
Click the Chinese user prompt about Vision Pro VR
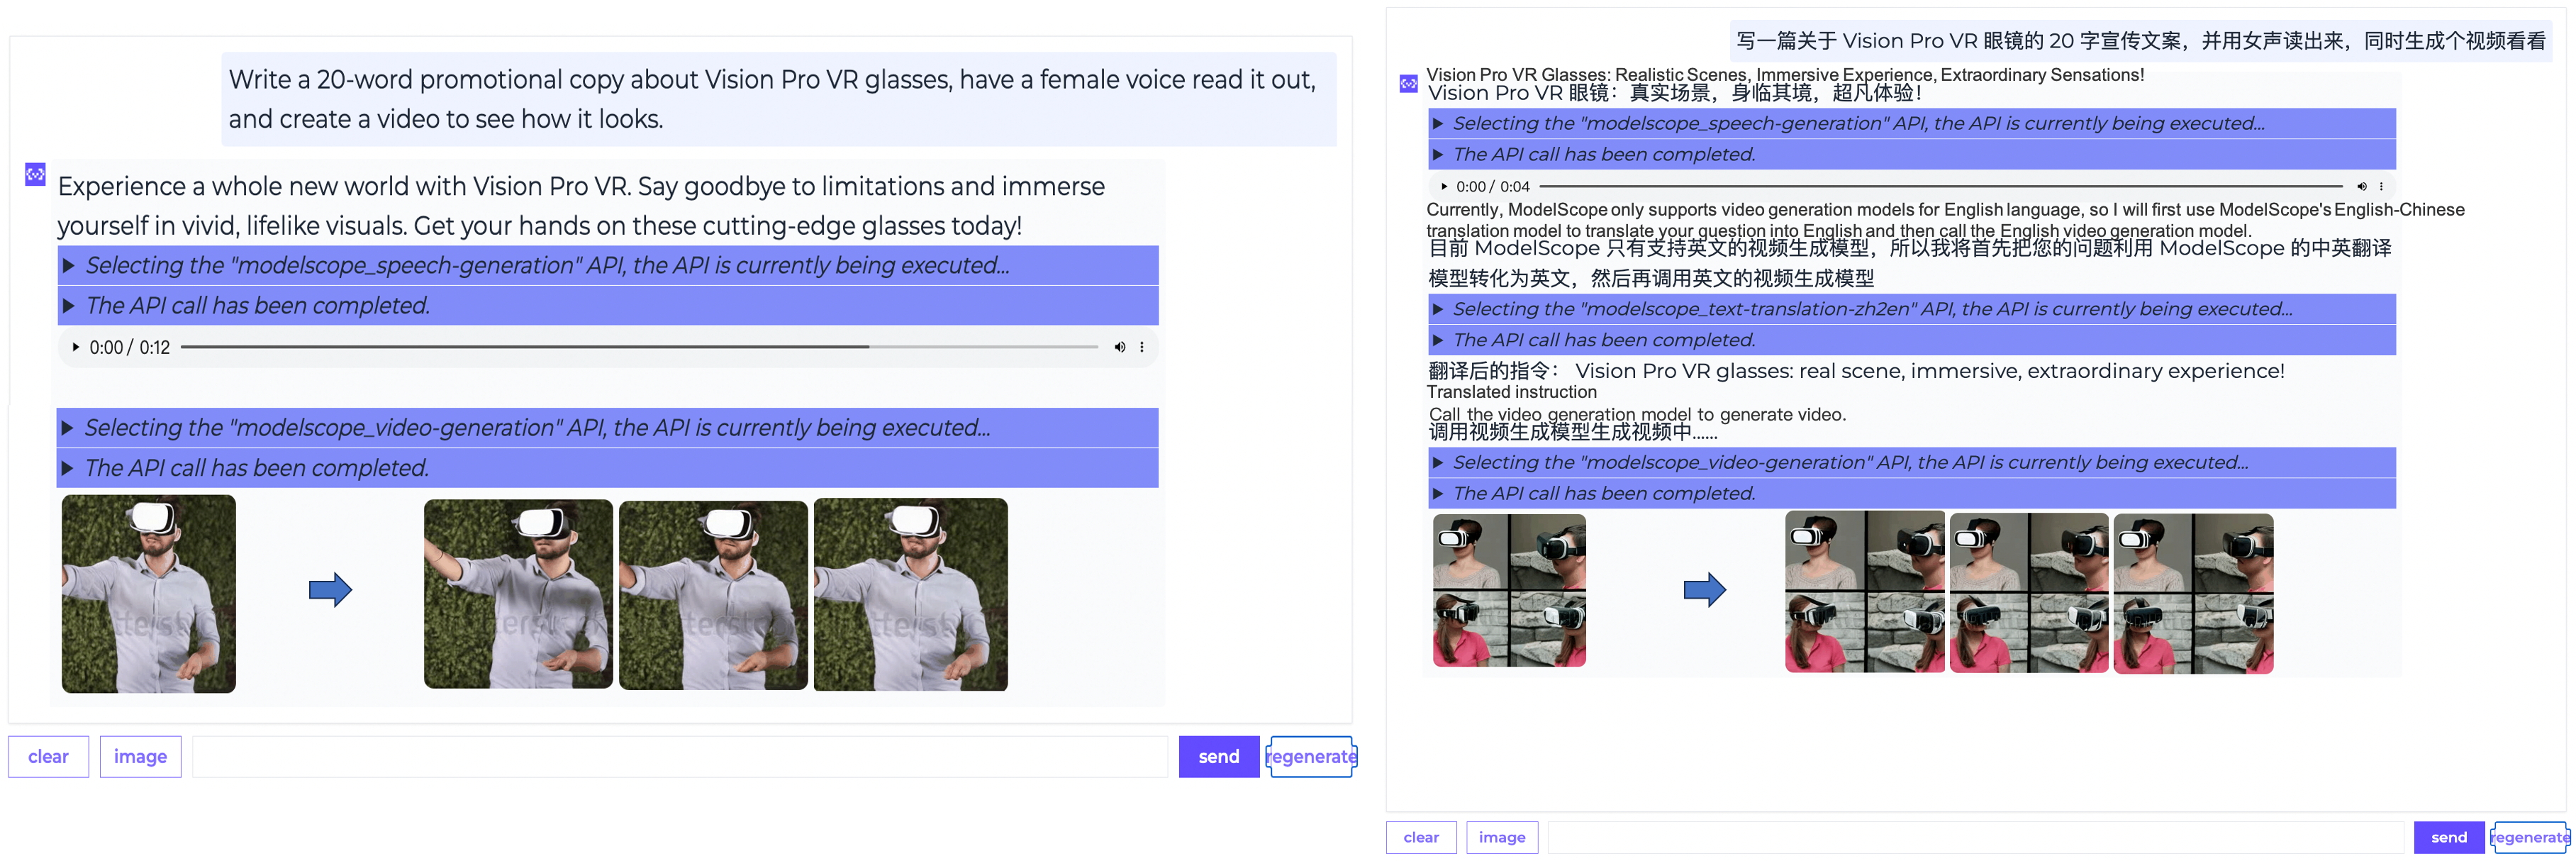(2141, 41)
